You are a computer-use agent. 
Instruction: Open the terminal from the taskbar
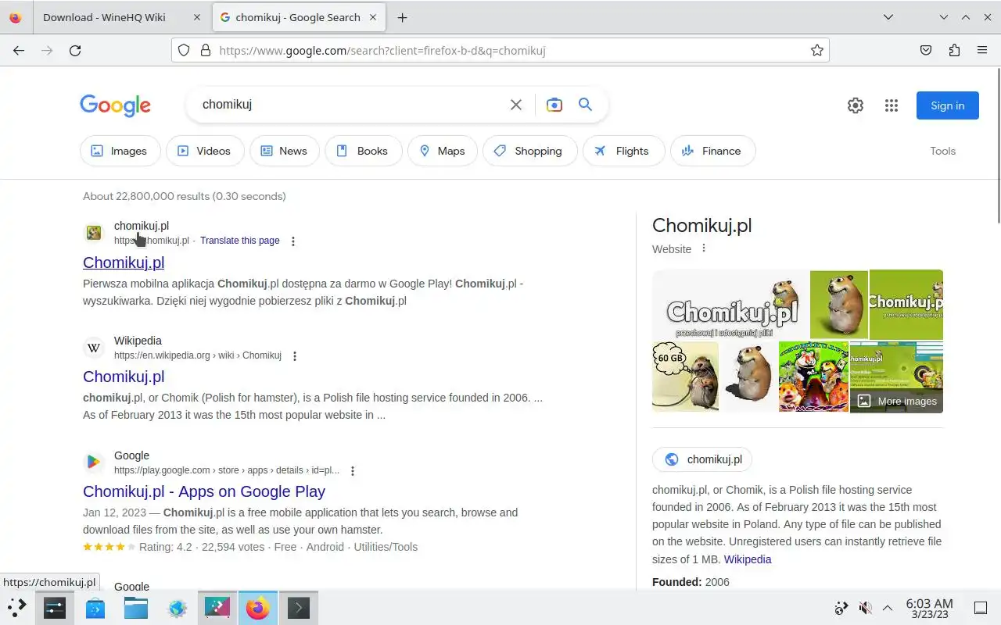[298, 608]
